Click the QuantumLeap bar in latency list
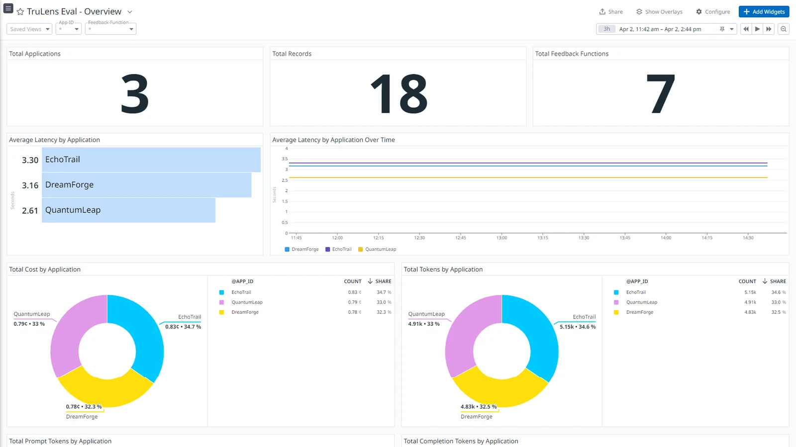The image size is (796, 447). pos(128,210)
